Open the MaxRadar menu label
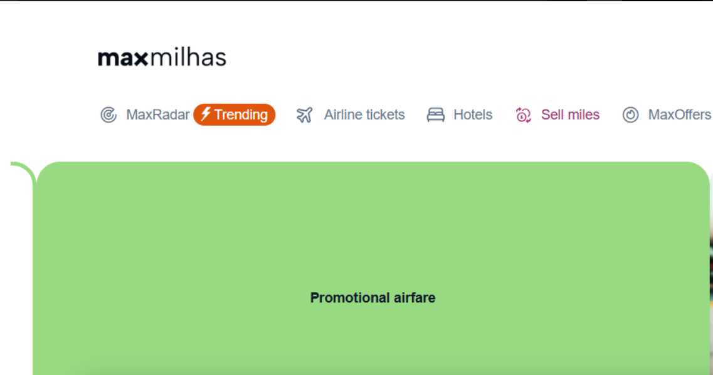The height and width of the screenshot is (375, 713). tap(158, 115)
